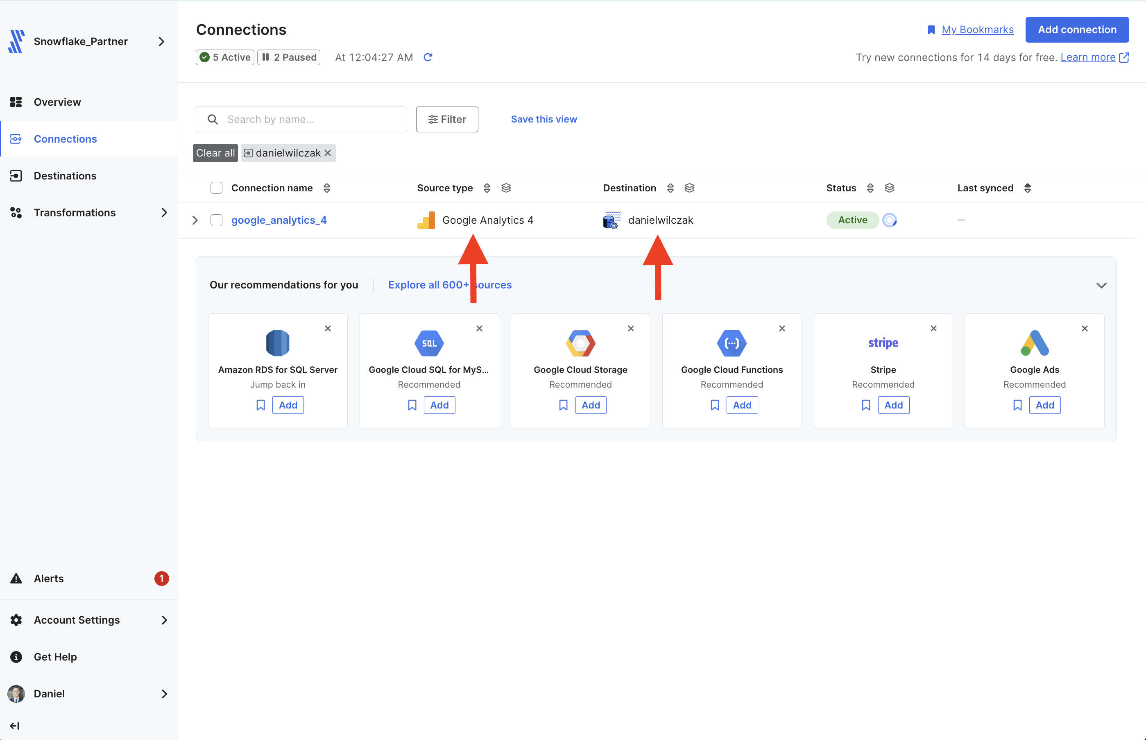This screenshot has width=1146, height=740.
Task: Collapse the recommendations panel
Action: [1101, 285]
